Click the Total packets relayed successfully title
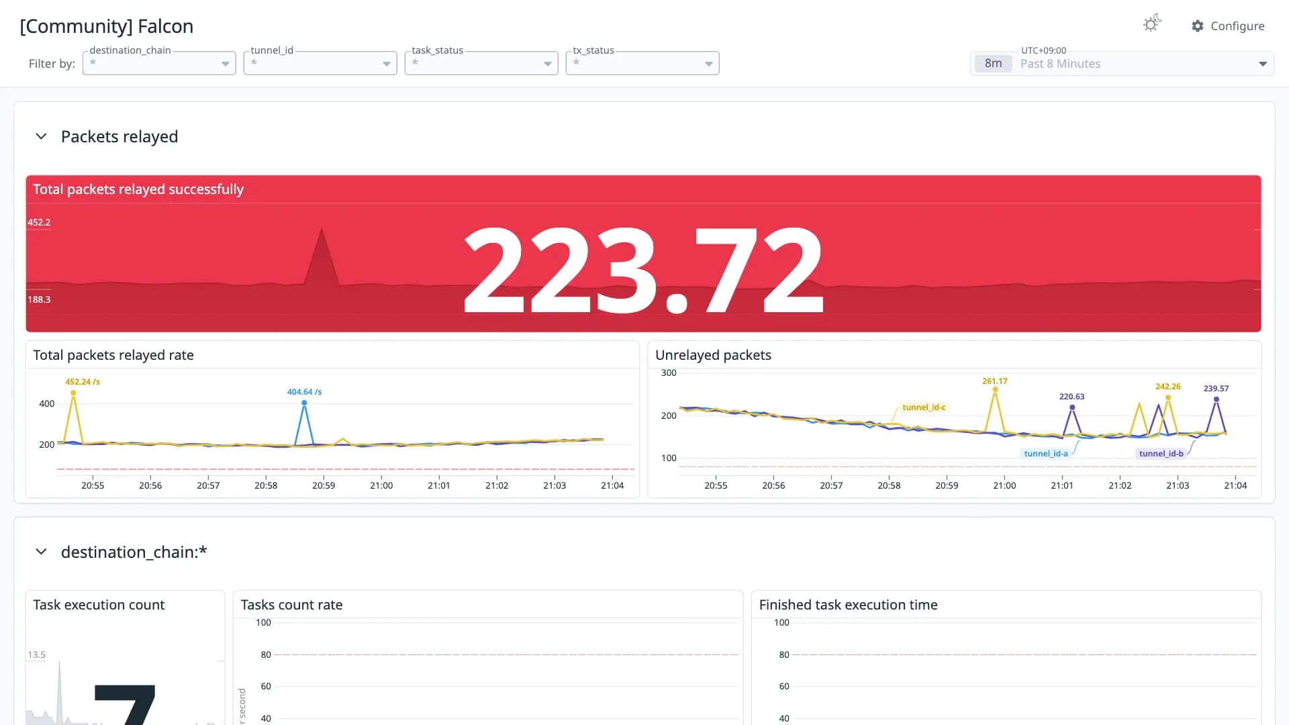1289x725 pixels. 138,189
